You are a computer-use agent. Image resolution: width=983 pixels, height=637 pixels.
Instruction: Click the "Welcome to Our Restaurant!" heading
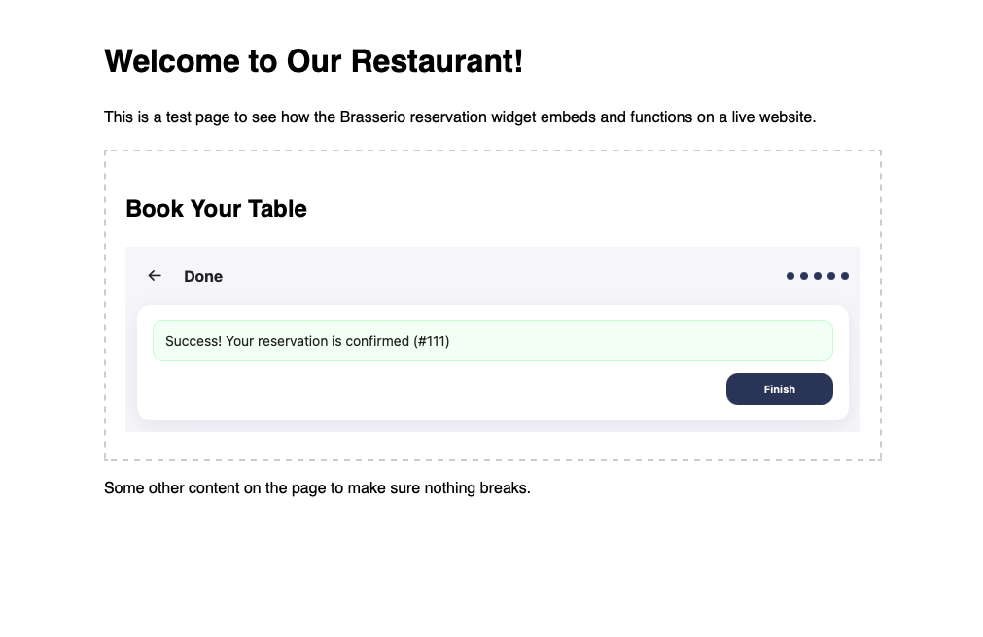(313, 62)
